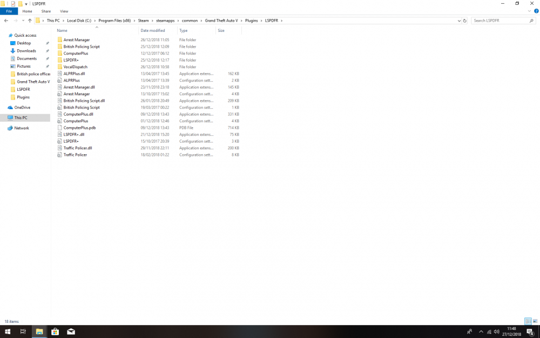Switch to Large icons view layout
540x338 pixels.
click(x=535, y=321)
